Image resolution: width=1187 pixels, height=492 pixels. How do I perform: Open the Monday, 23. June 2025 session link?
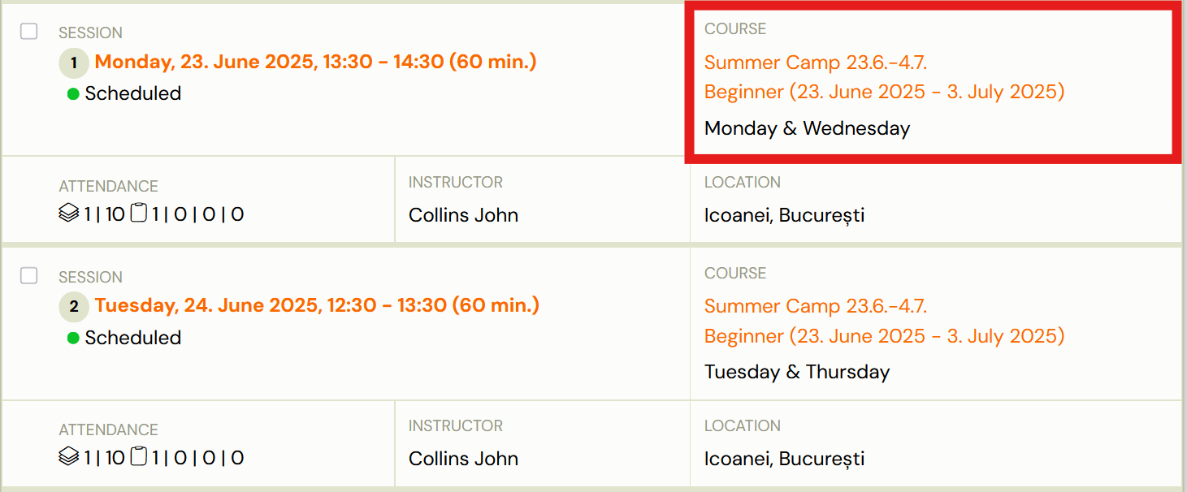(x=315, y=62)
